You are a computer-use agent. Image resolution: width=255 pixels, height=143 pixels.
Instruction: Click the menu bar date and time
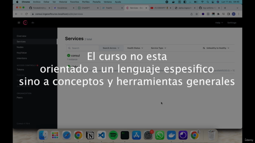(x=230, y=2)
